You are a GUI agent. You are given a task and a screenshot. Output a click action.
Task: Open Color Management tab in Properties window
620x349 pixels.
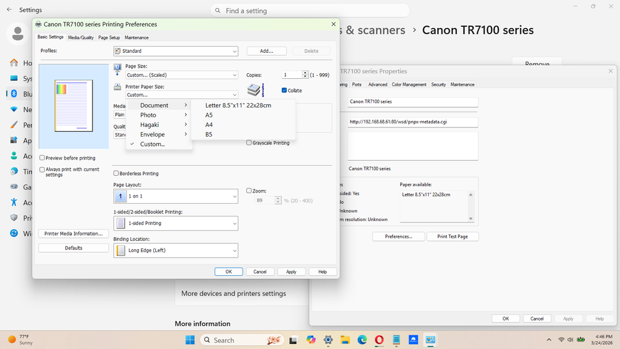pos(409,84)
